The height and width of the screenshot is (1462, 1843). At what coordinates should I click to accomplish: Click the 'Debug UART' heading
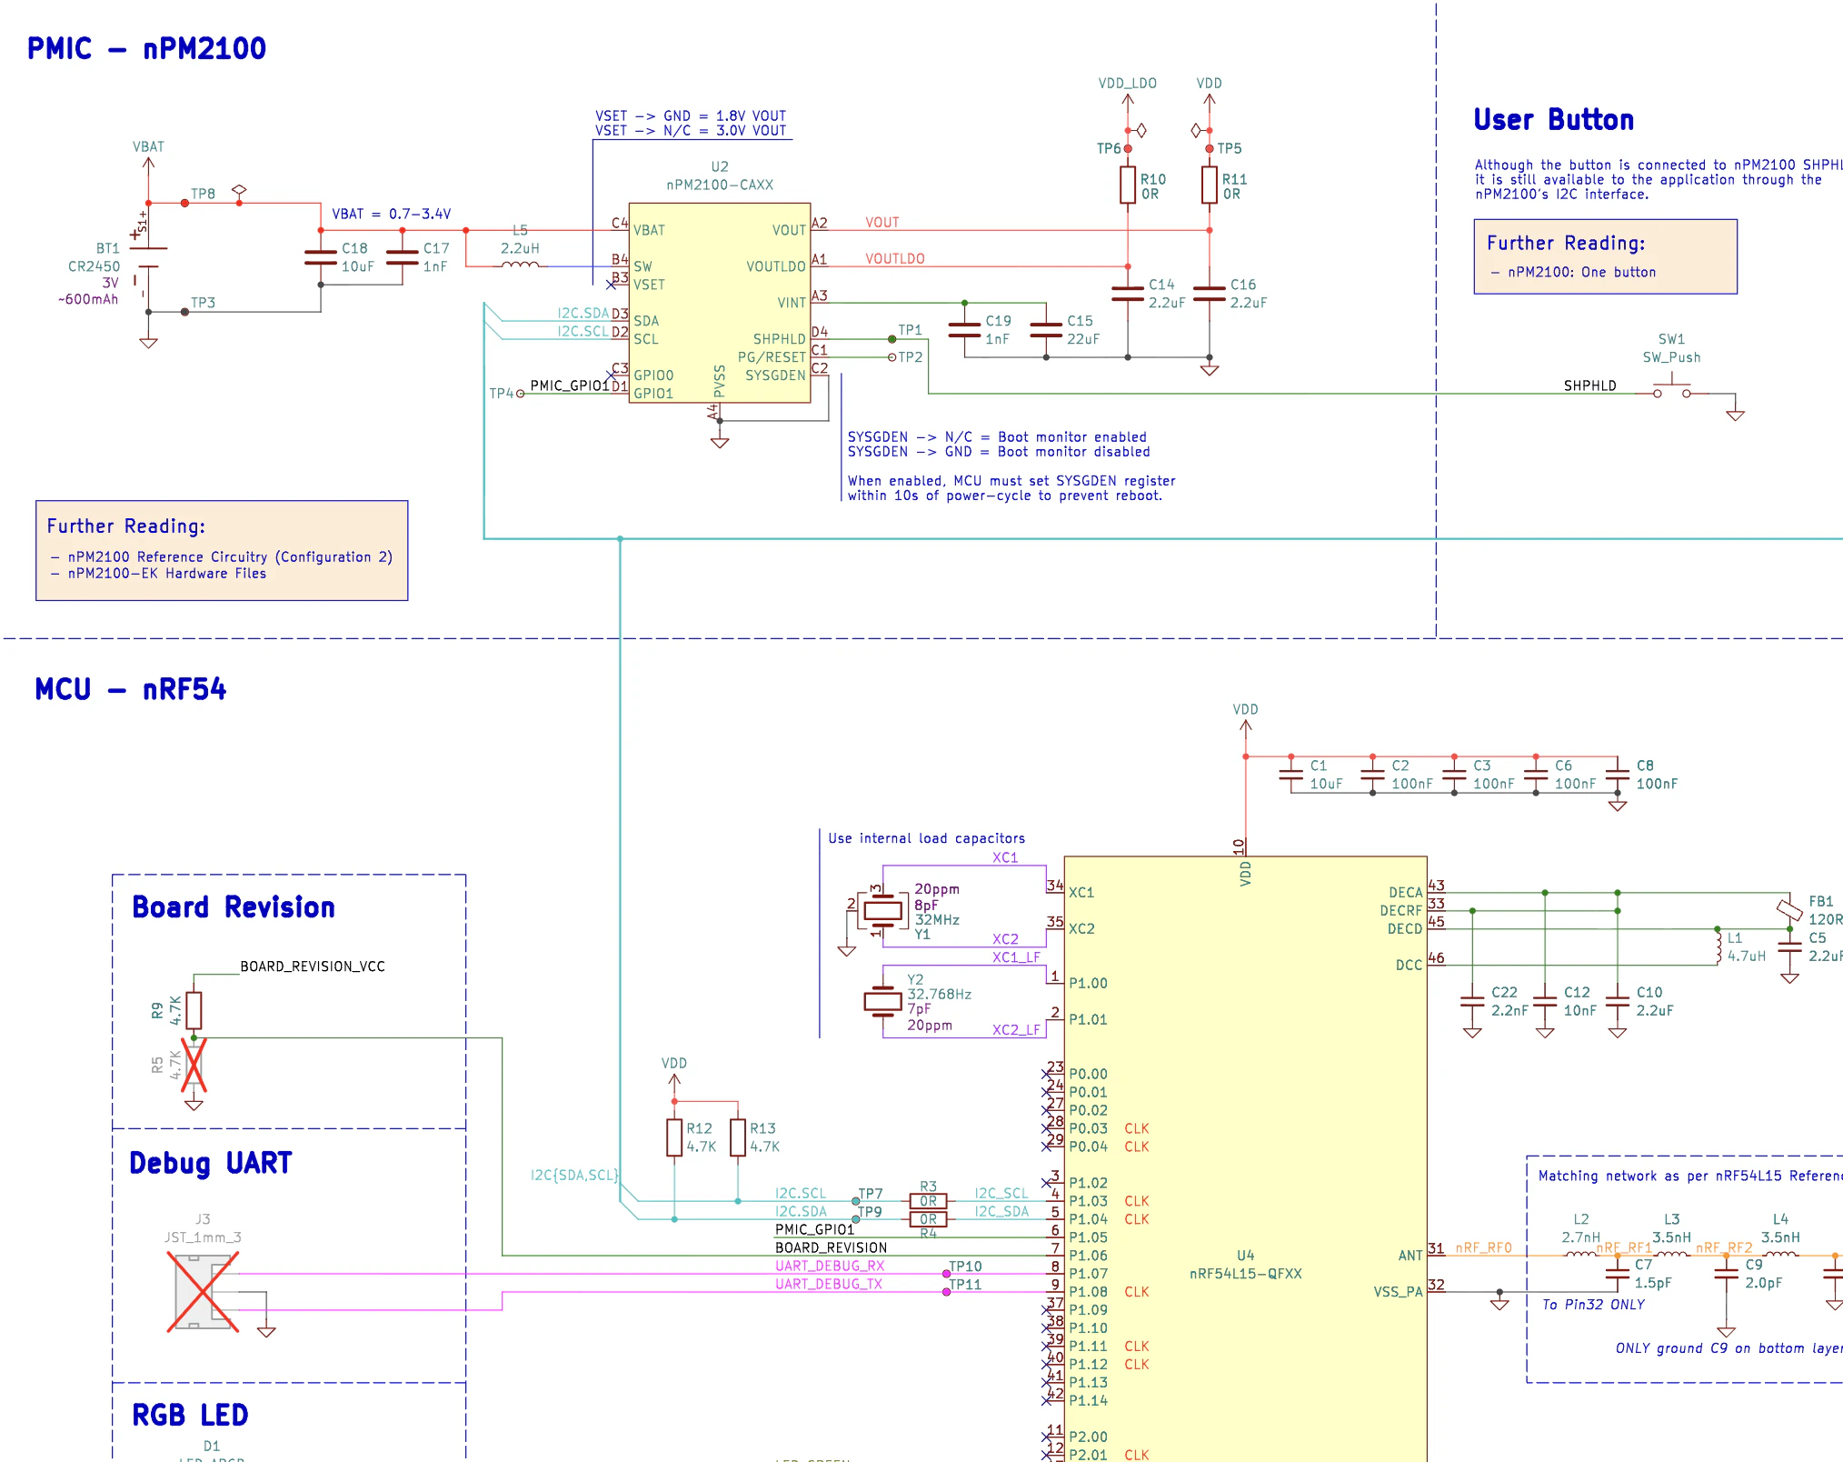[x=211, y=1163]
